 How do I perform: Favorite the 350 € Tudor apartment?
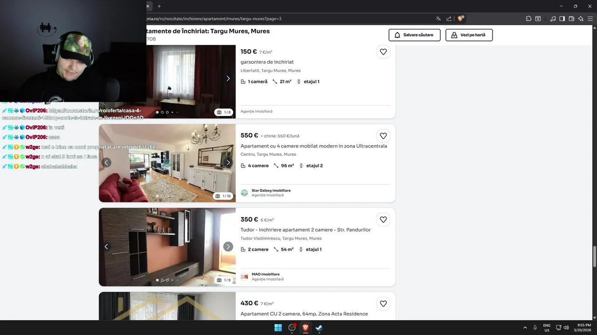coord(383,220)
